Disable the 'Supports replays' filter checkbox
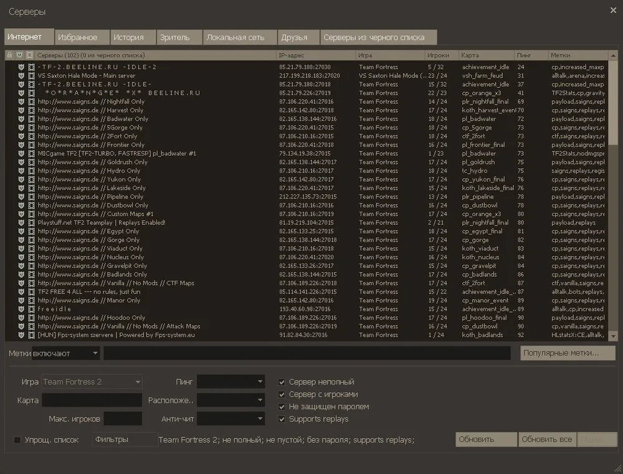This screenshot has width=623, height=474. tap(282, 419)
